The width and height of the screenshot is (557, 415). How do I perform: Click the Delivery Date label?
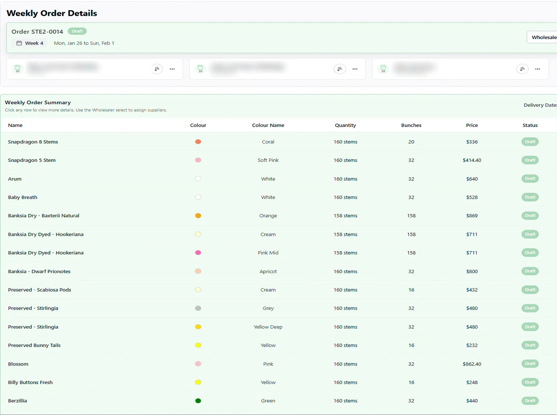[540, 105]
